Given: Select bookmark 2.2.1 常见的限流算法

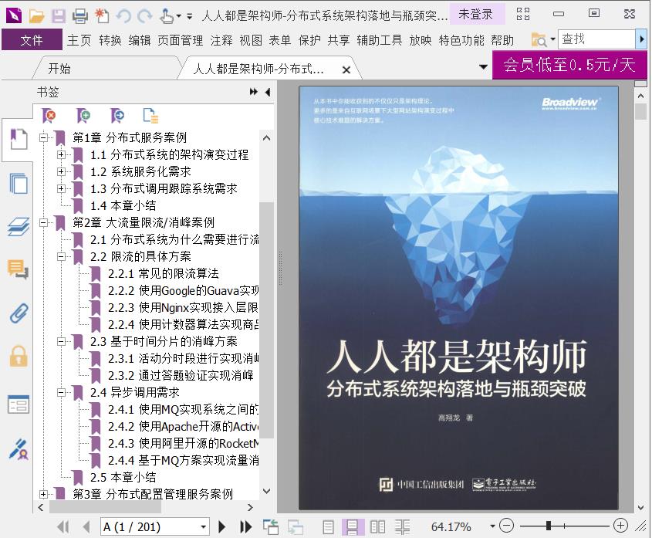Looking at the screenshot, I should [x=163, y=273].
